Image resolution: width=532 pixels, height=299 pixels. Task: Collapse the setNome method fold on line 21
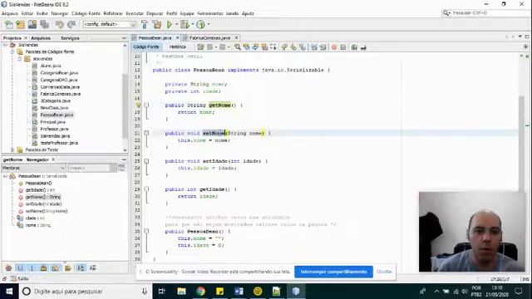[x=146, y=133]
